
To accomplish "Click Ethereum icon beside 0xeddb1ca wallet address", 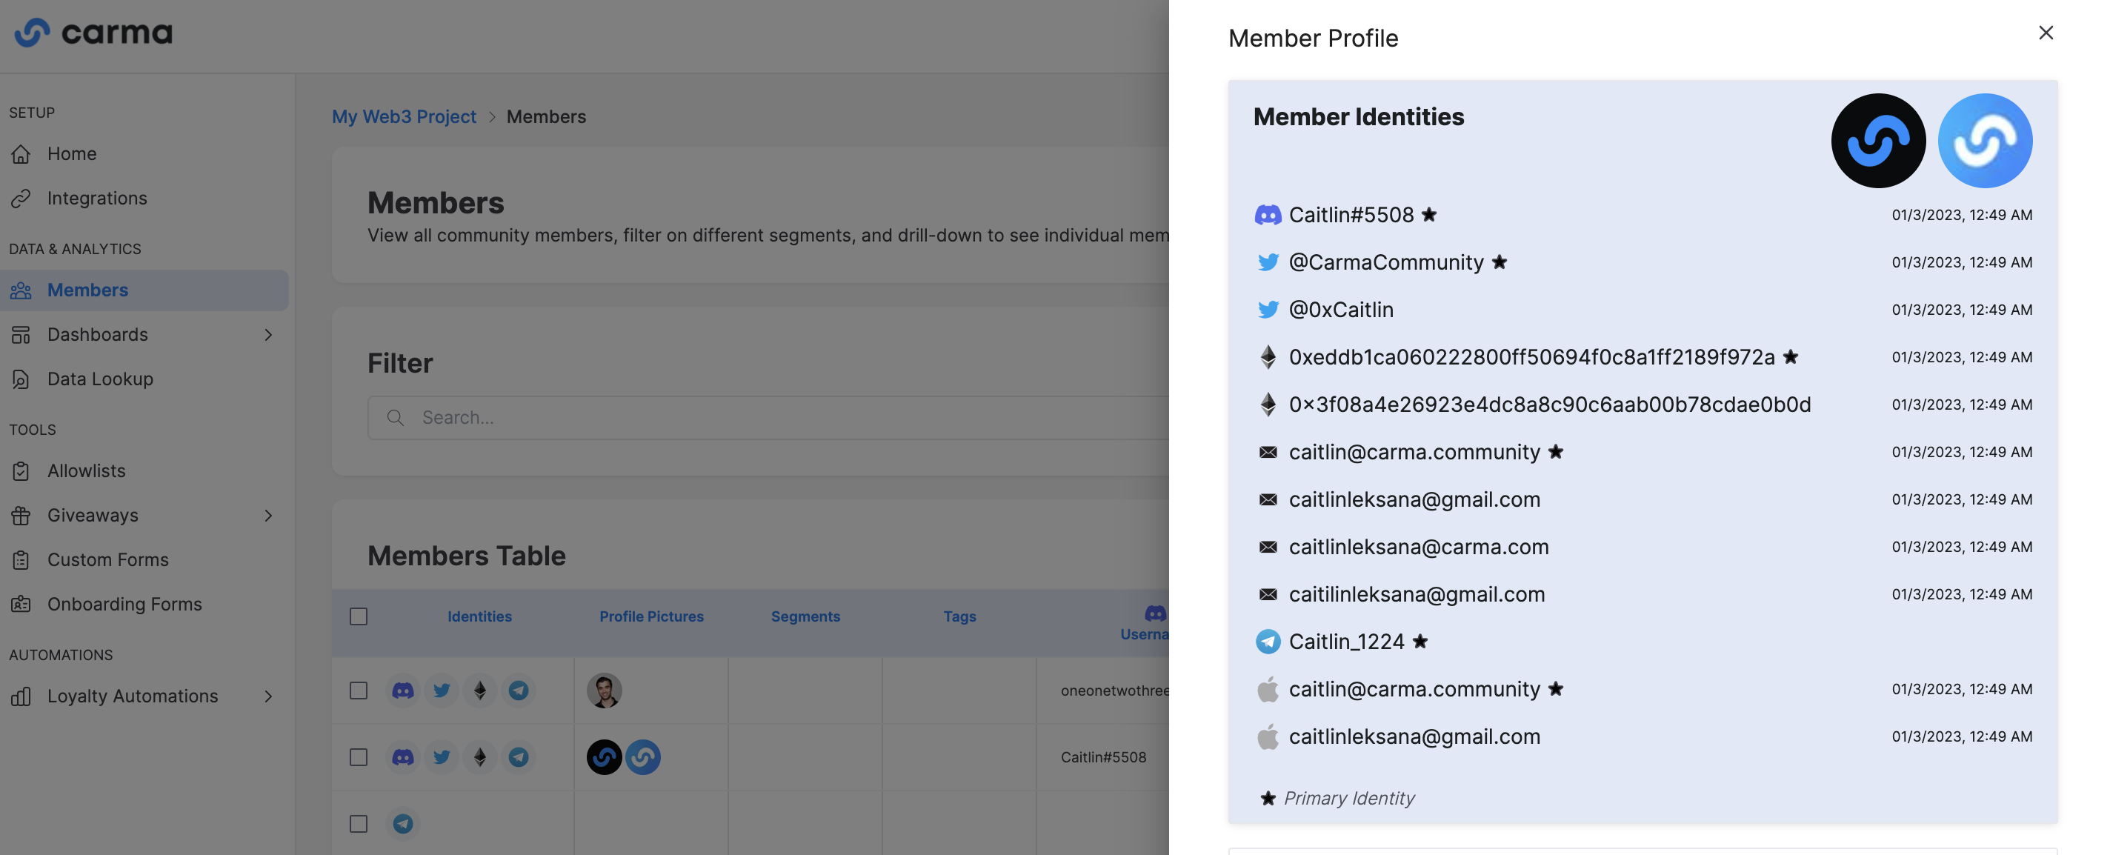I will (x=1267, y=357).
